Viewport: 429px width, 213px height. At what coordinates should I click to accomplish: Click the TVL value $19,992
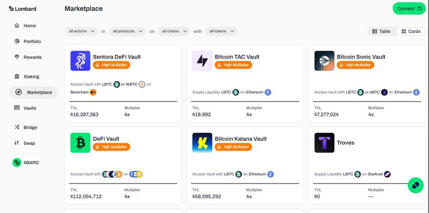pyautogui.click(x=202, y=114)
